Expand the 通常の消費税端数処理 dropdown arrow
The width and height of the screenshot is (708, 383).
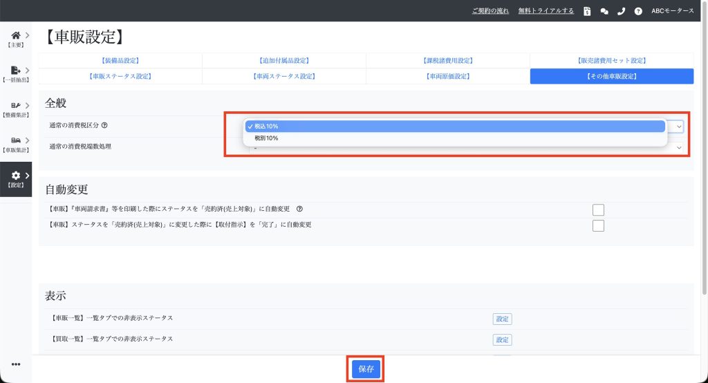point(679,148)
